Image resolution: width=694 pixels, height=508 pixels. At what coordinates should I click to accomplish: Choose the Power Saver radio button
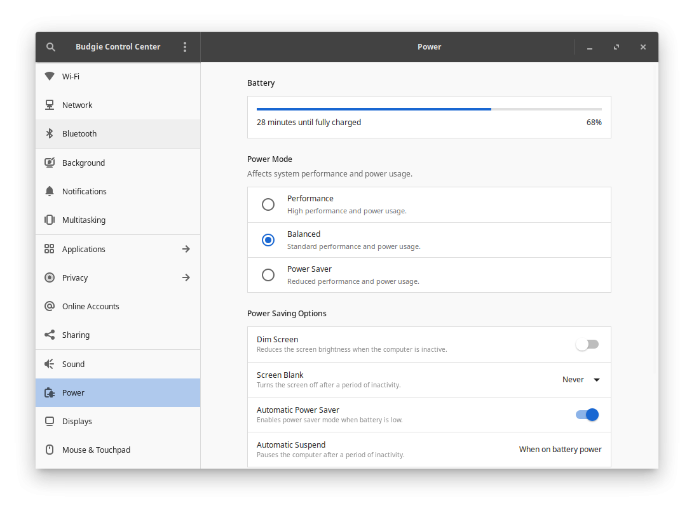pos(268,275)
